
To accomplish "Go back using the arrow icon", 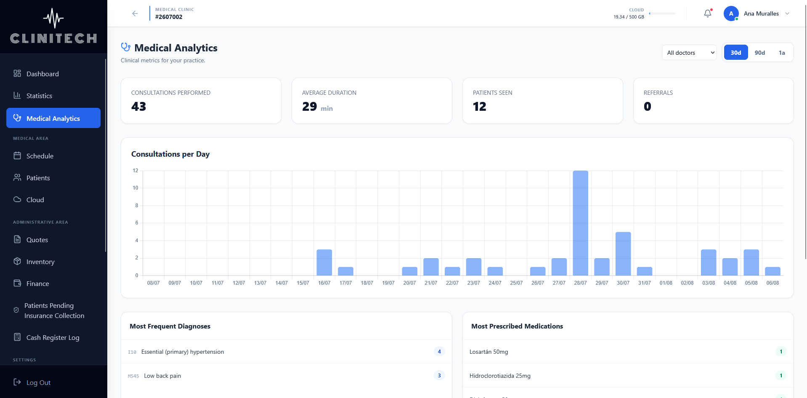I will pos(135,13).
